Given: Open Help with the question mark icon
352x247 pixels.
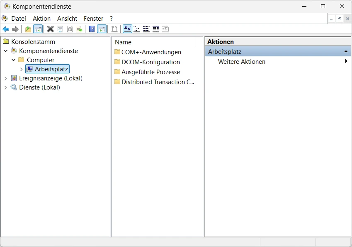Looking at the screenshot, I should (92, 29).
